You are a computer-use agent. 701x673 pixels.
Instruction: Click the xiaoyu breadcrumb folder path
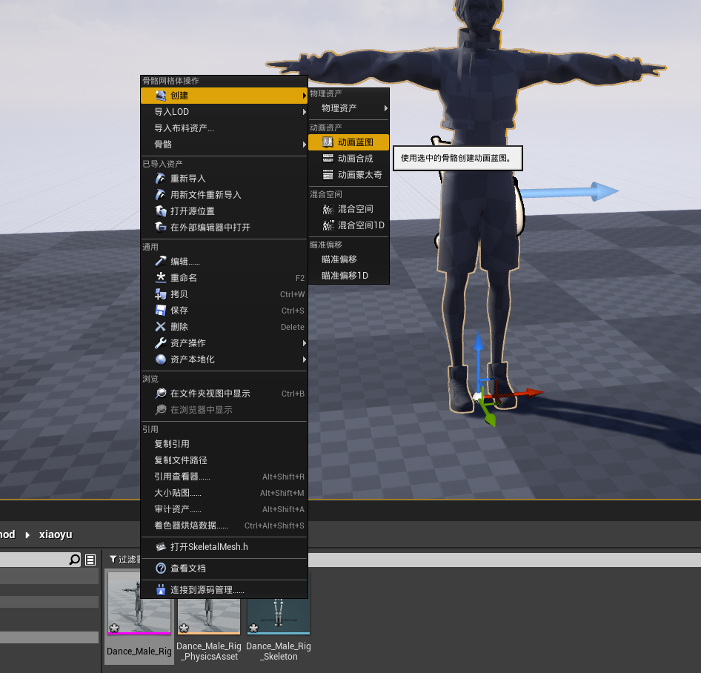tap(56, 534)
